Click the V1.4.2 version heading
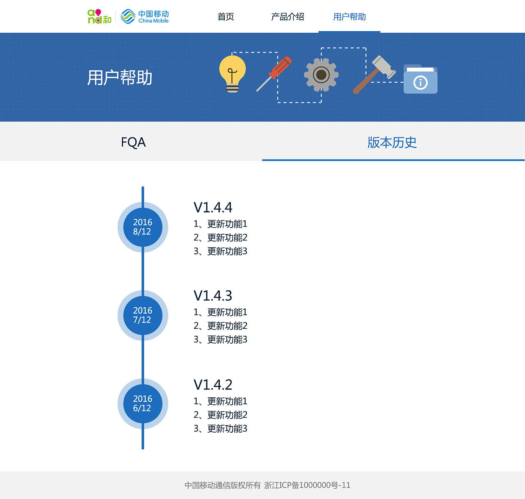Viewport: 525px width, 499px height. [x=213, y=385]
